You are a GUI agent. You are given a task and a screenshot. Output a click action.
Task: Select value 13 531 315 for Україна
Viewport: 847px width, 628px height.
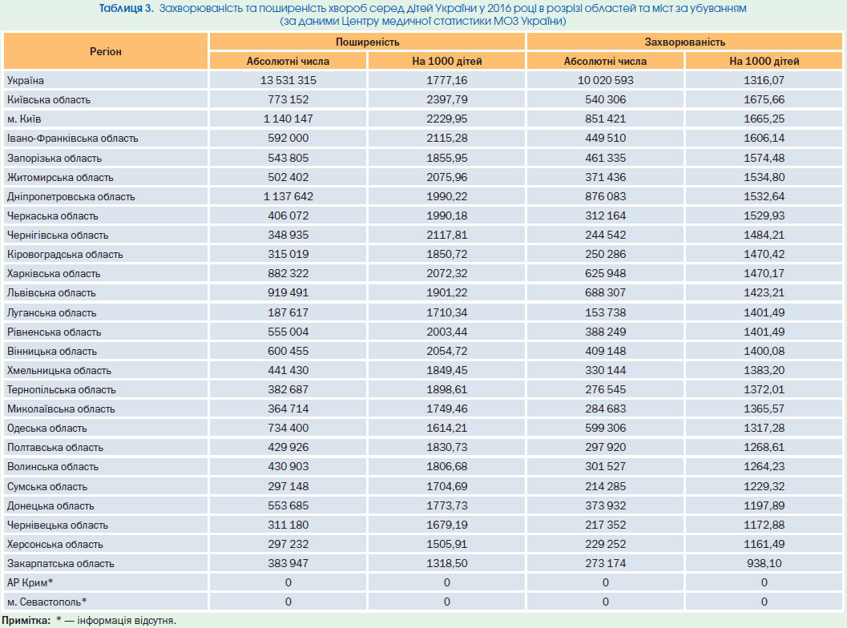pos(288,80)
